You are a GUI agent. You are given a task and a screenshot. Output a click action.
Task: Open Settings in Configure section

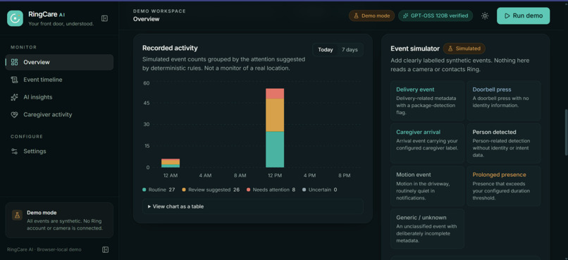click(x=59, y=151)
